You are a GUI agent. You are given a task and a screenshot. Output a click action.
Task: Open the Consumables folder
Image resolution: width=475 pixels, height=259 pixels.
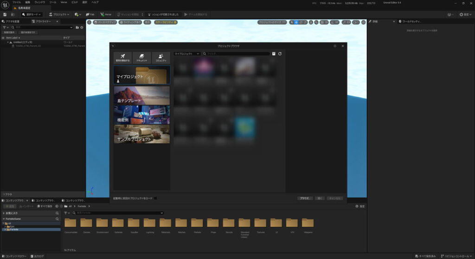pos(71,226)
